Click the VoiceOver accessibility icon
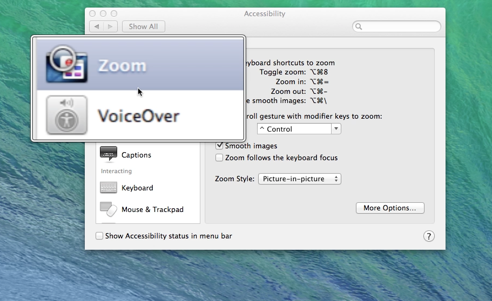Image resolution: width=492 pixels, height=301 pixels. click(x=66, y=115)
